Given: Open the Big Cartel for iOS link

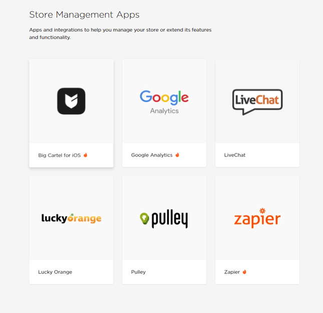Looking at the screenshot, I should click(59, 155).
